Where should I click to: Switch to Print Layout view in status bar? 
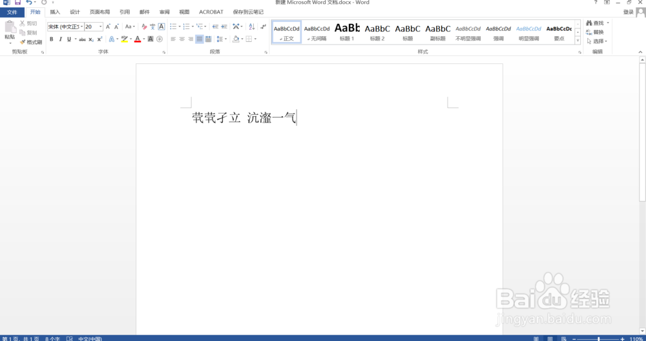(x=550, y=338)
